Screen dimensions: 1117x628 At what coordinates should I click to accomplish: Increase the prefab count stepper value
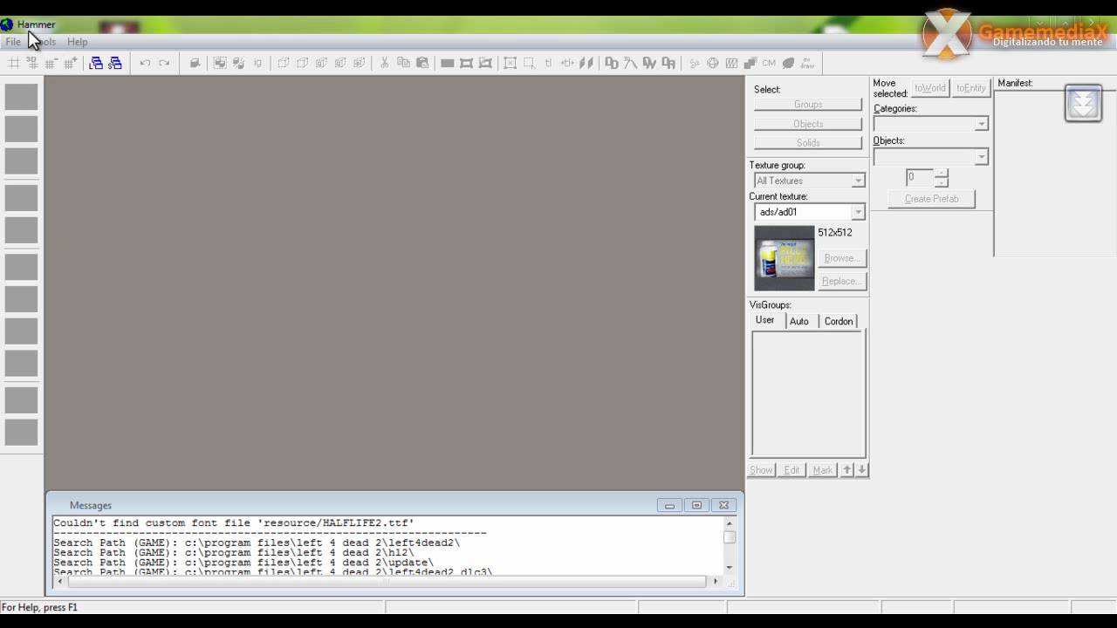(941, 173)
